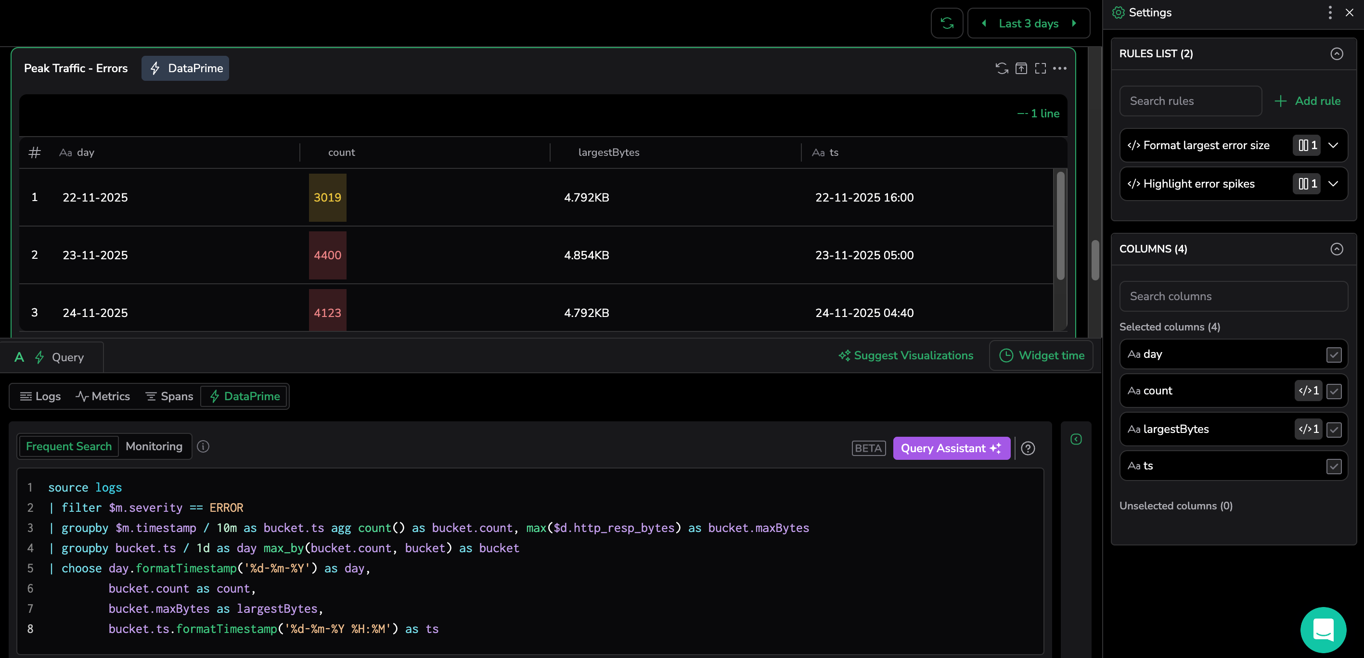Expand the Highlight error spikes rule
1364x658 pixels.
tap(1333, 184)
